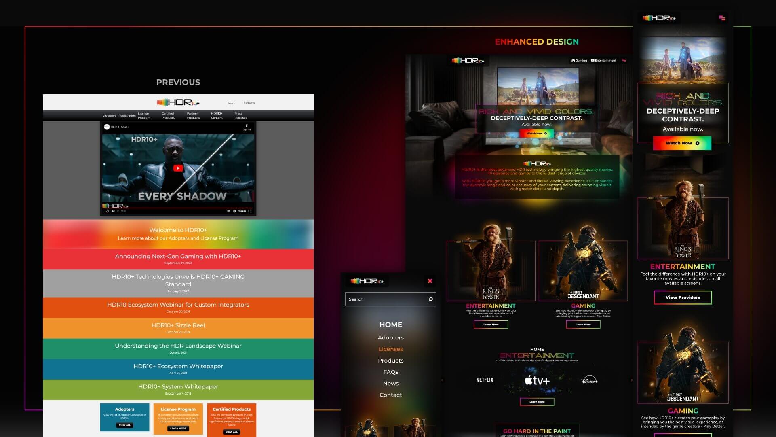Click the carousel's left arrow next to the Netflix logo

click(442, 380)
